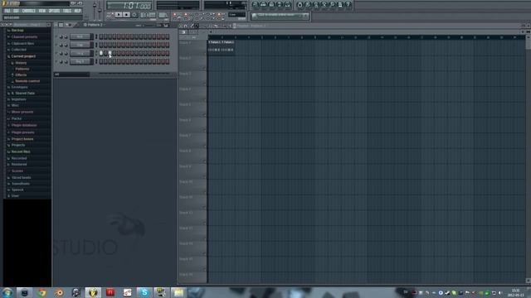The image size is (531, 298).
Task: Open Google Chrome from taskbar
Action: tap(42, 292)
